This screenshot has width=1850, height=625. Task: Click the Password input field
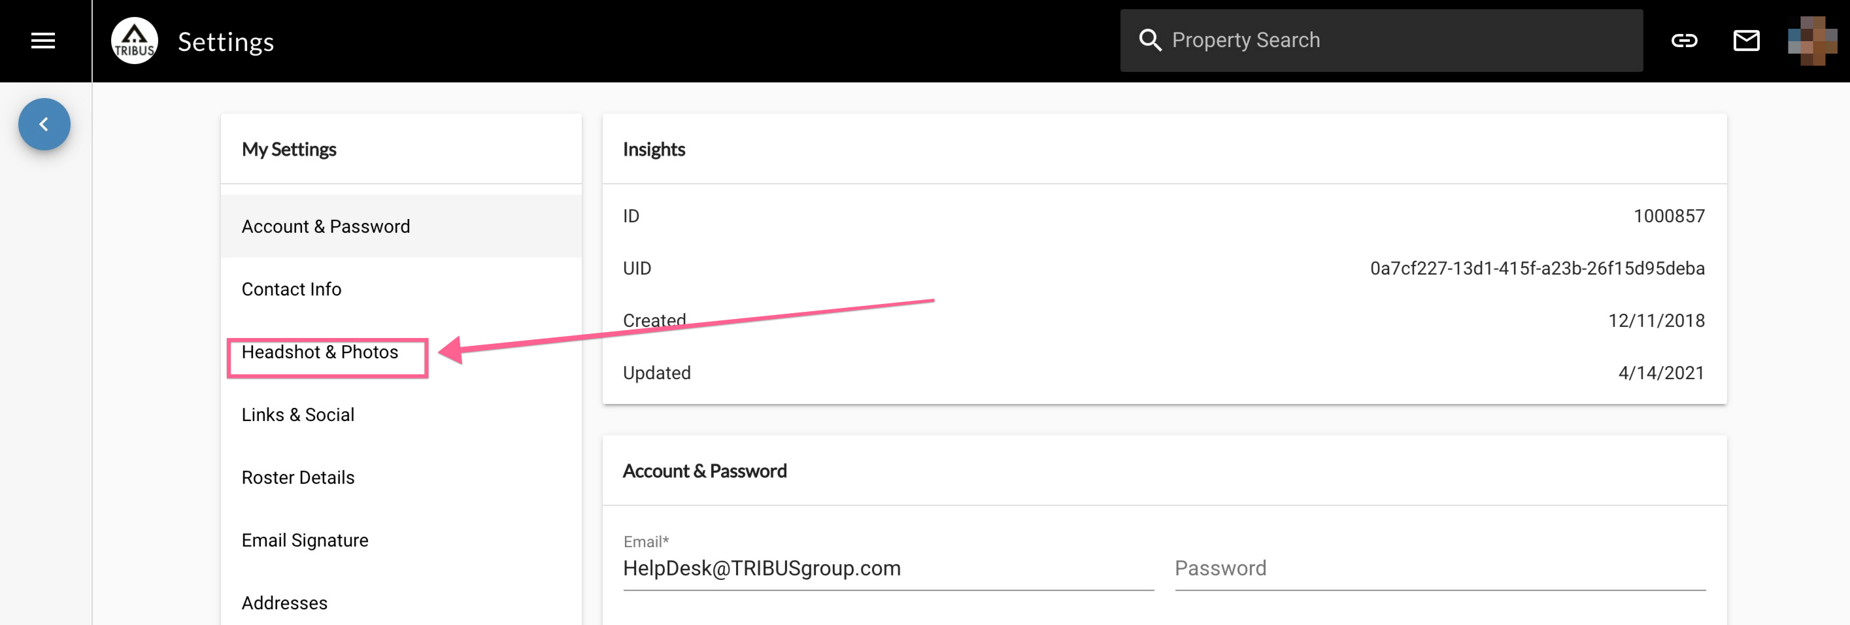[x=1440, y=568]
